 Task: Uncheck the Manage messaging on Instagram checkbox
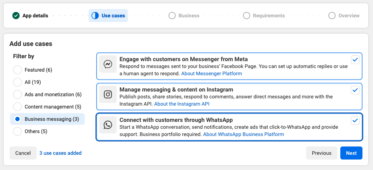point(355,90)
